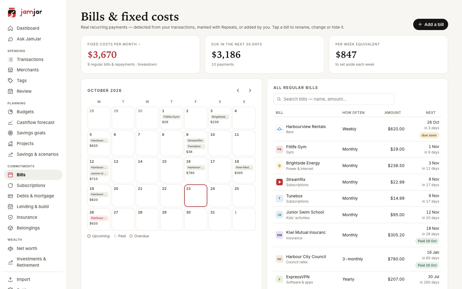This screenshot has width=462, height=289.
Task: Open the Junior Swim School bill
Action: tap(357, 215)
